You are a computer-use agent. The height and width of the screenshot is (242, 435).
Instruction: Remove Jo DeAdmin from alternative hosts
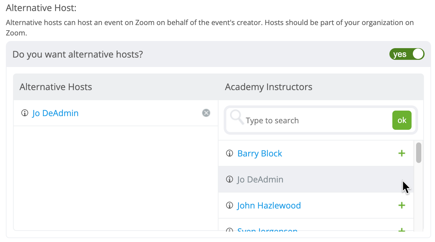tap(206, 113)
